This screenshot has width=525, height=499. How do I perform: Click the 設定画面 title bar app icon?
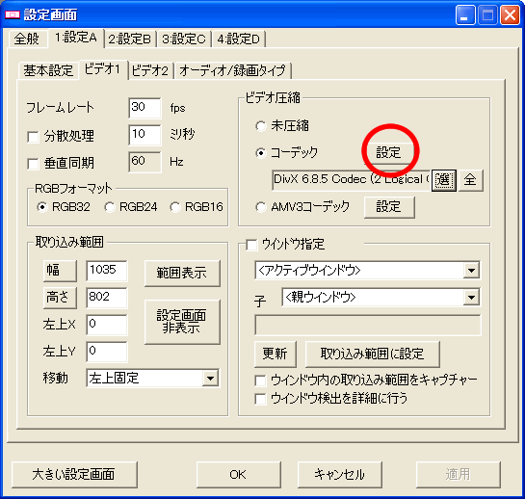click(13, 15)
